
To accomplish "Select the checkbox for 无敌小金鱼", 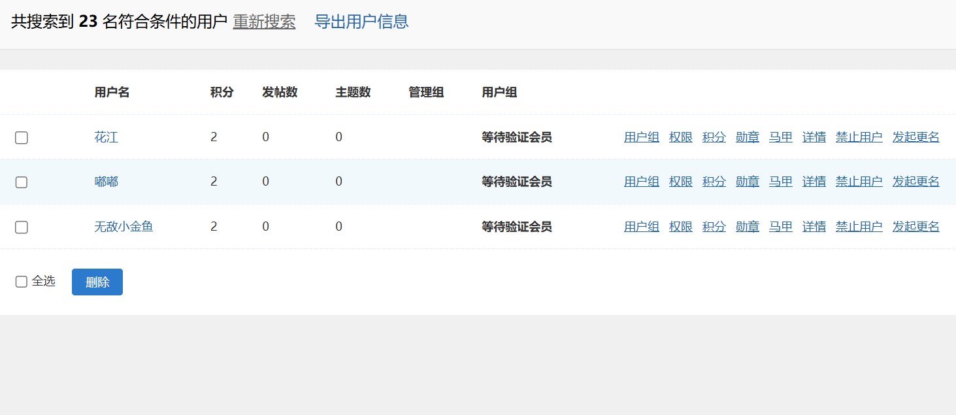I will point(22,227).
